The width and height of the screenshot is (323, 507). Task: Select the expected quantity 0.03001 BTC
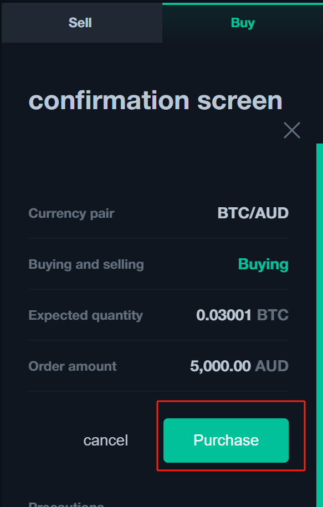click(244, 315)
